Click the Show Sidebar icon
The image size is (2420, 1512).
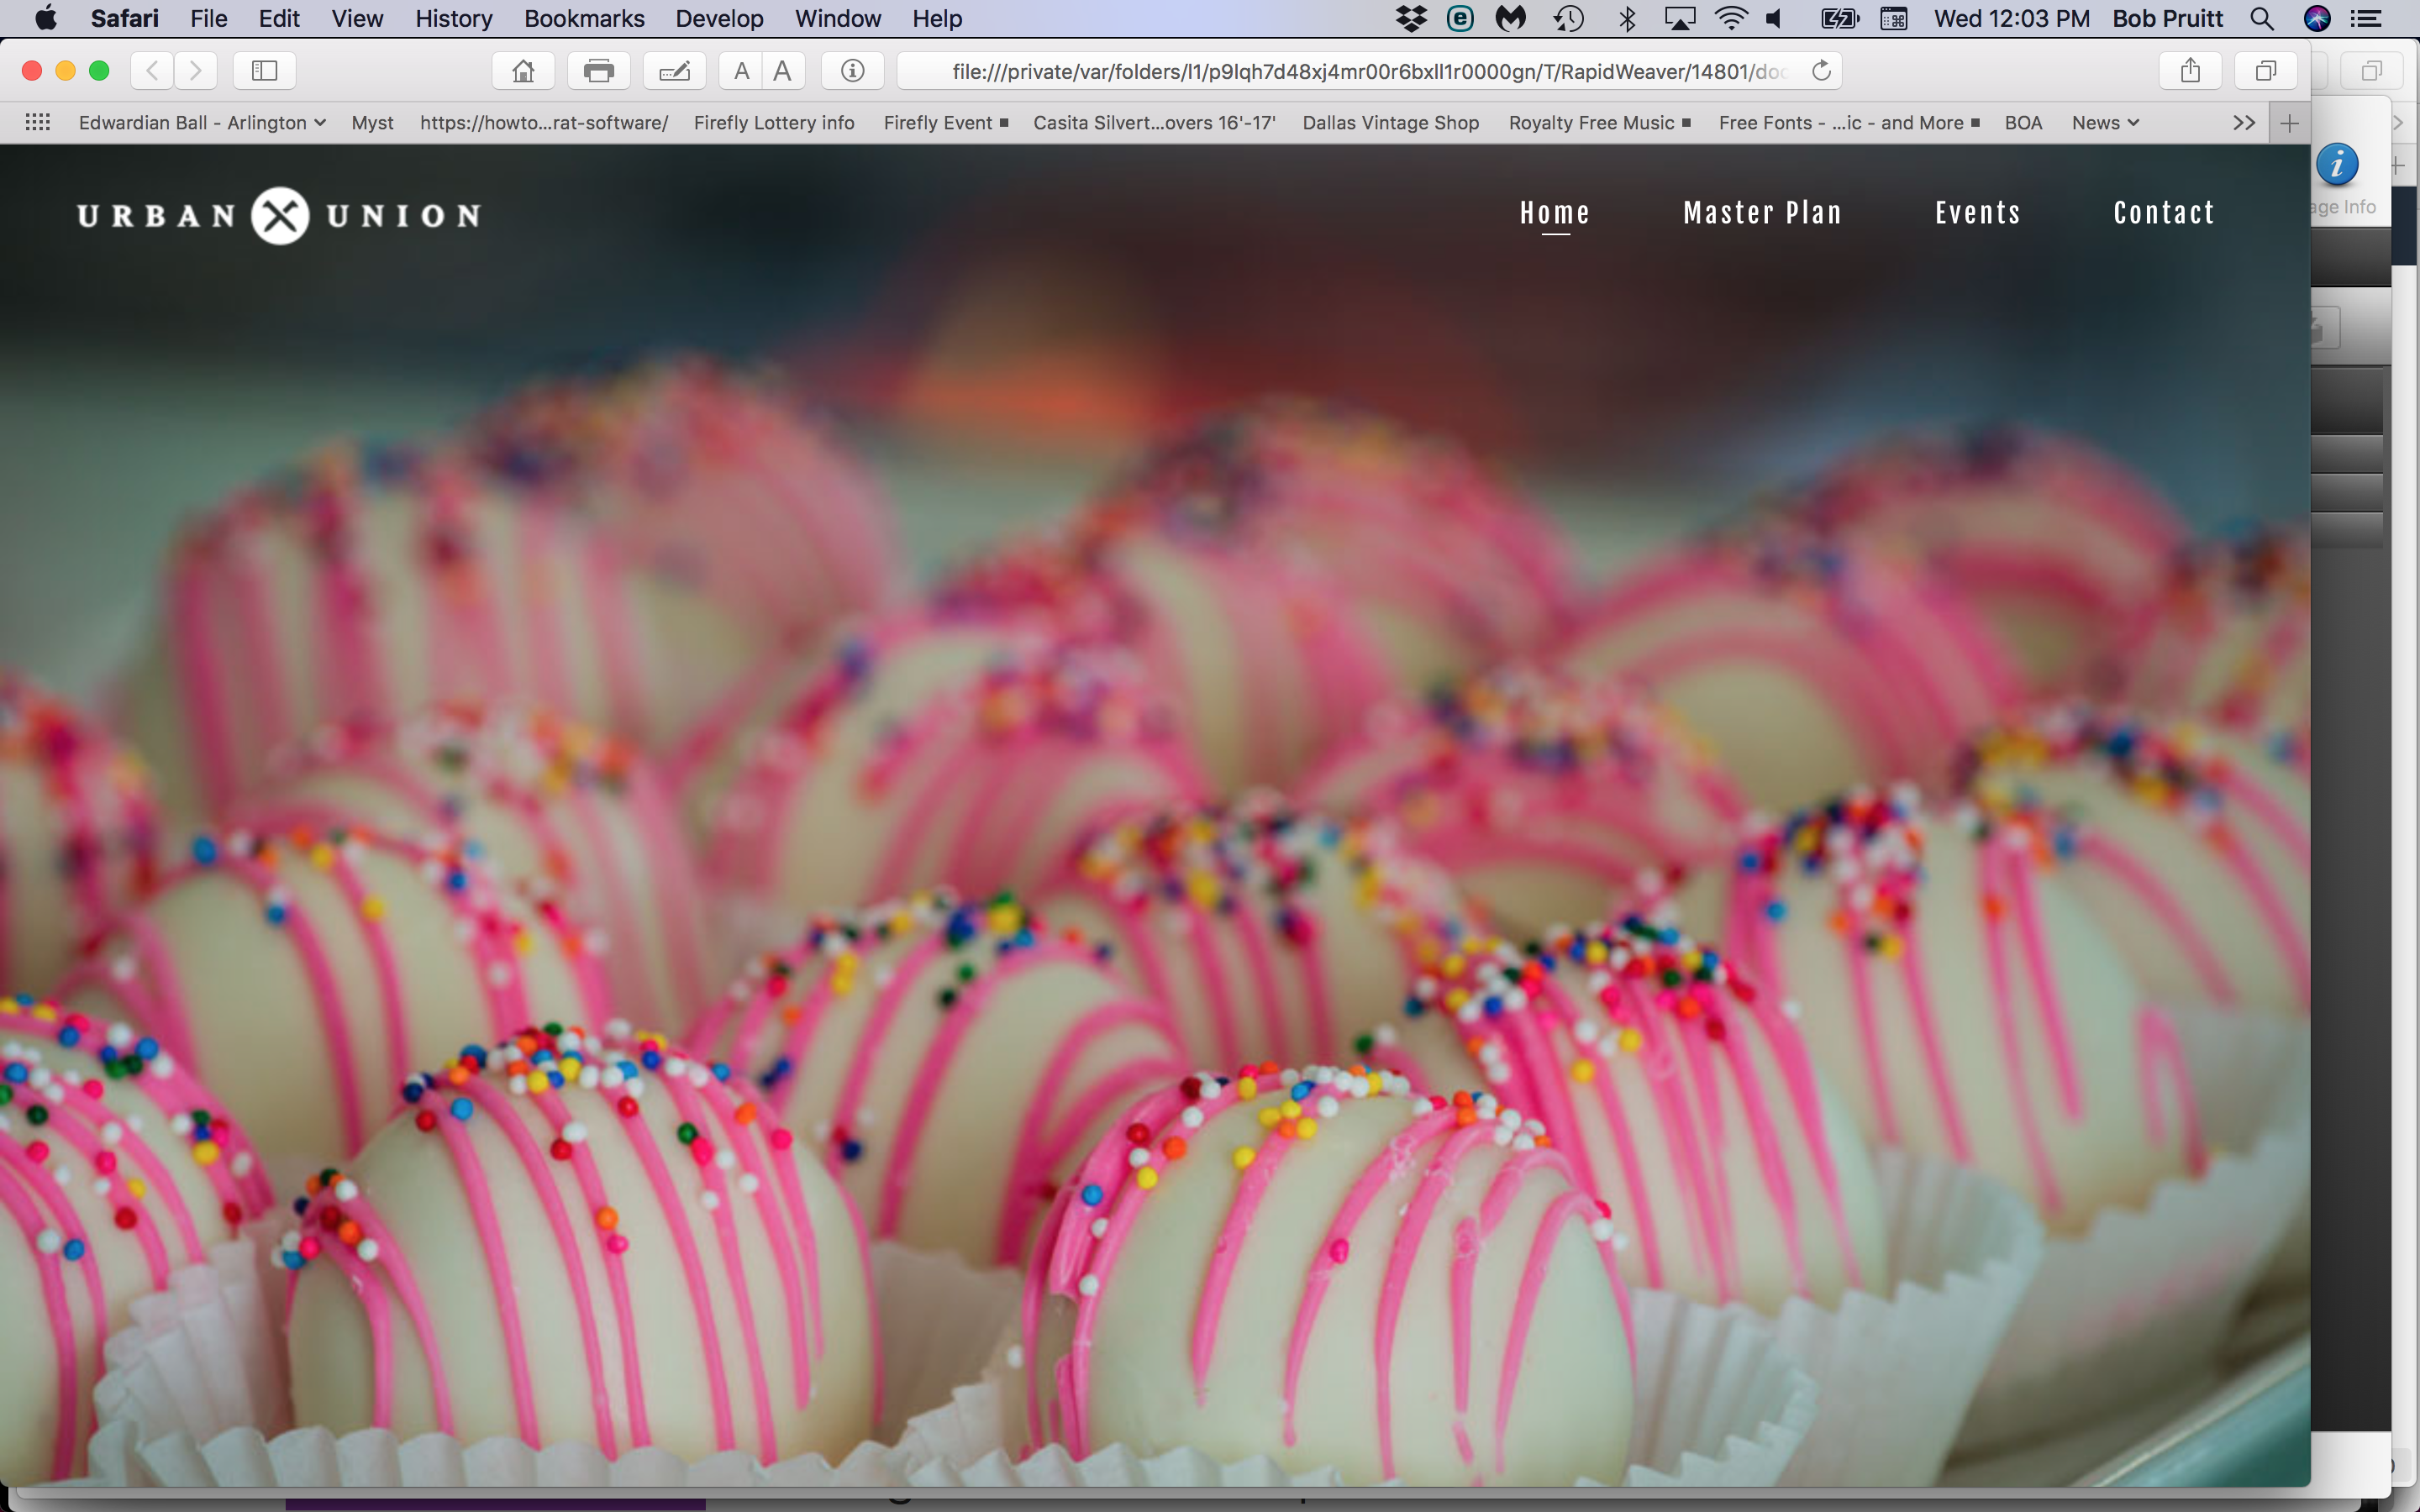pyautogui.click(x=264, y=71)
